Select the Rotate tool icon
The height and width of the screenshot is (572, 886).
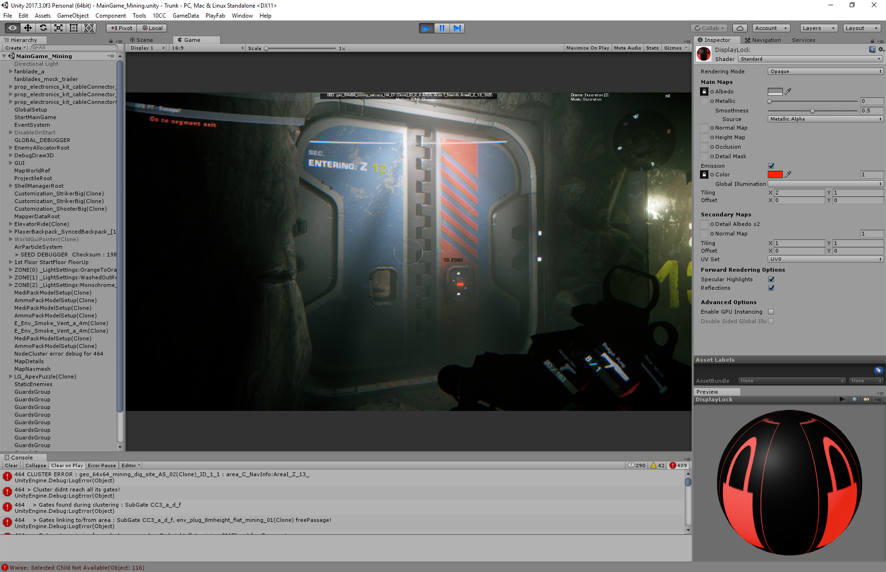(43, 28)
